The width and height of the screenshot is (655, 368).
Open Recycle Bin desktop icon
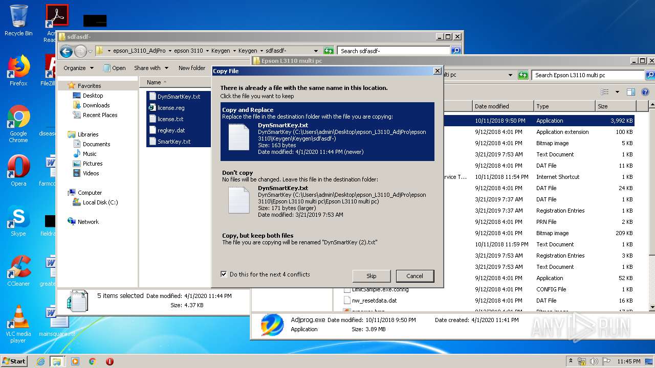pyautogui.click(x=18, y=20)
